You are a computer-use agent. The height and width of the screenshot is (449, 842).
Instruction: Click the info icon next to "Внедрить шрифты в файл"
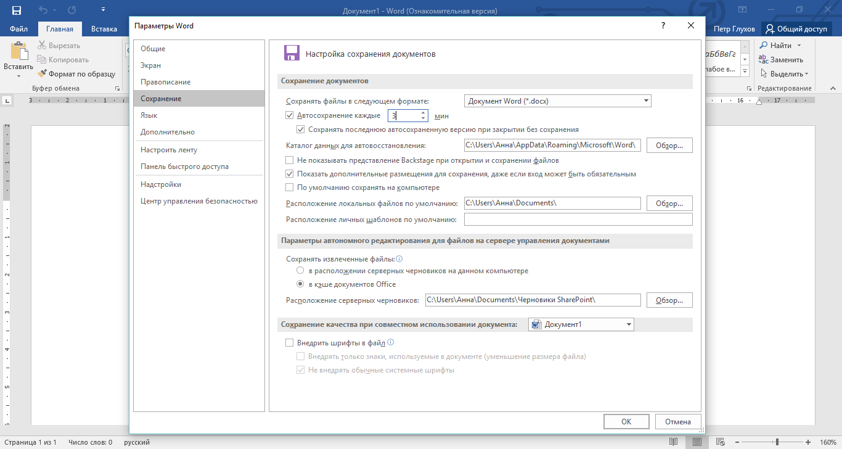(x=390, y=342)
